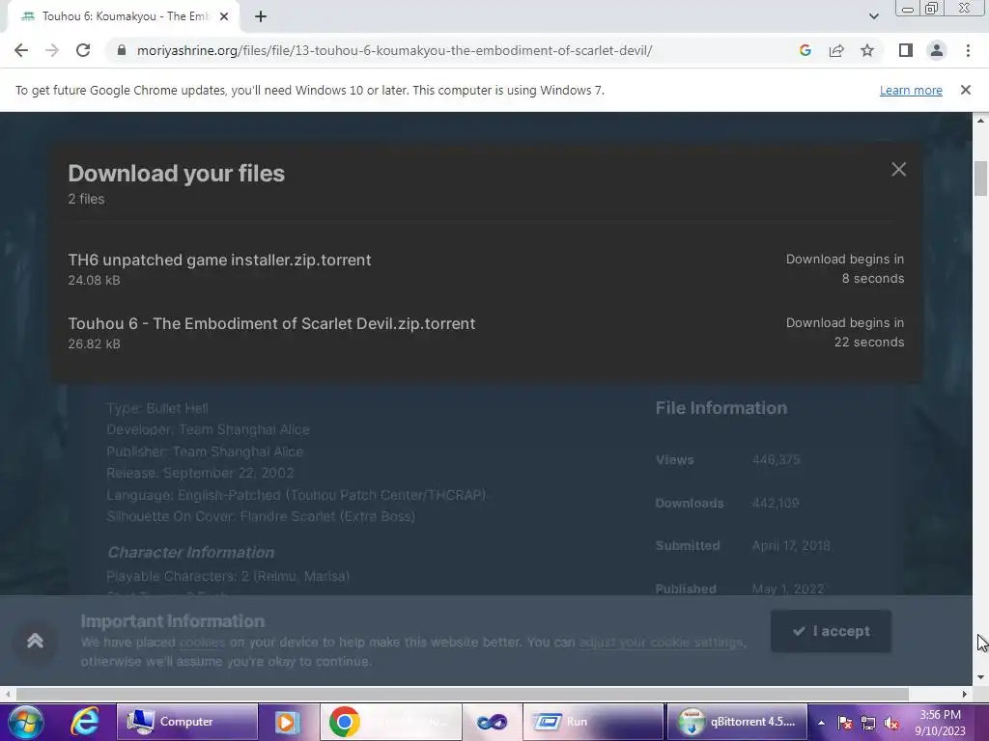Click horizontal scrollbar right arrow

[x=965, y=694]
